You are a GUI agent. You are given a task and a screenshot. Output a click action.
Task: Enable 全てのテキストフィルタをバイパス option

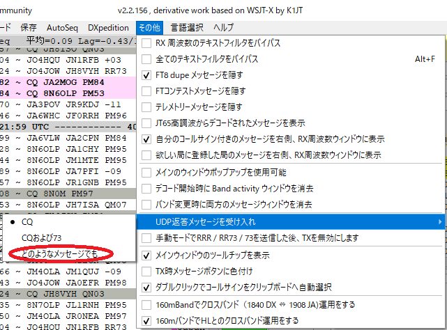[146, 59]
